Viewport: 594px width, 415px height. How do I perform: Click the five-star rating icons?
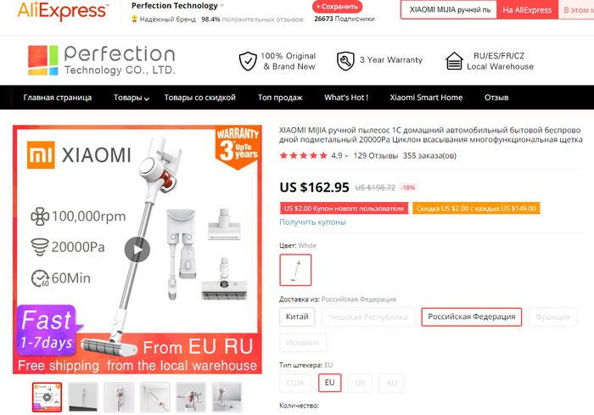click(x=303, y=155)
